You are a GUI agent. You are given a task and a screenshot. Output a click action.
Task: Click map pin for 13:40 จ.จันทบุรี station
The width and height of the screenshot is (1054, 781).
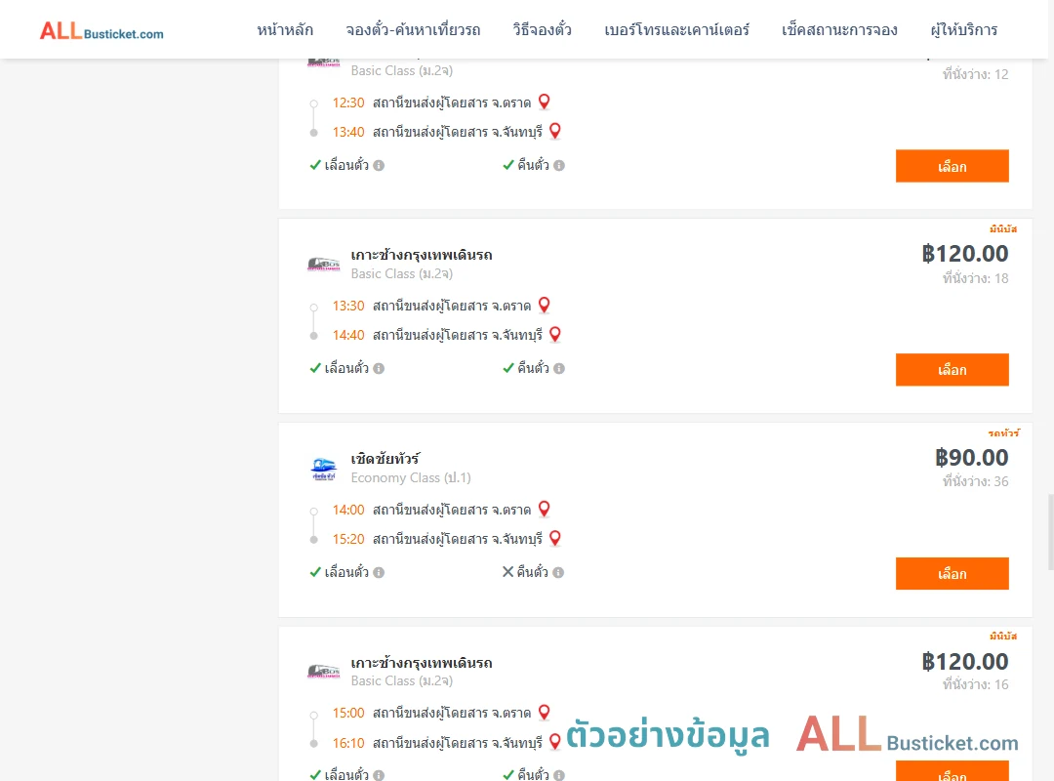[x=555, y=131]
